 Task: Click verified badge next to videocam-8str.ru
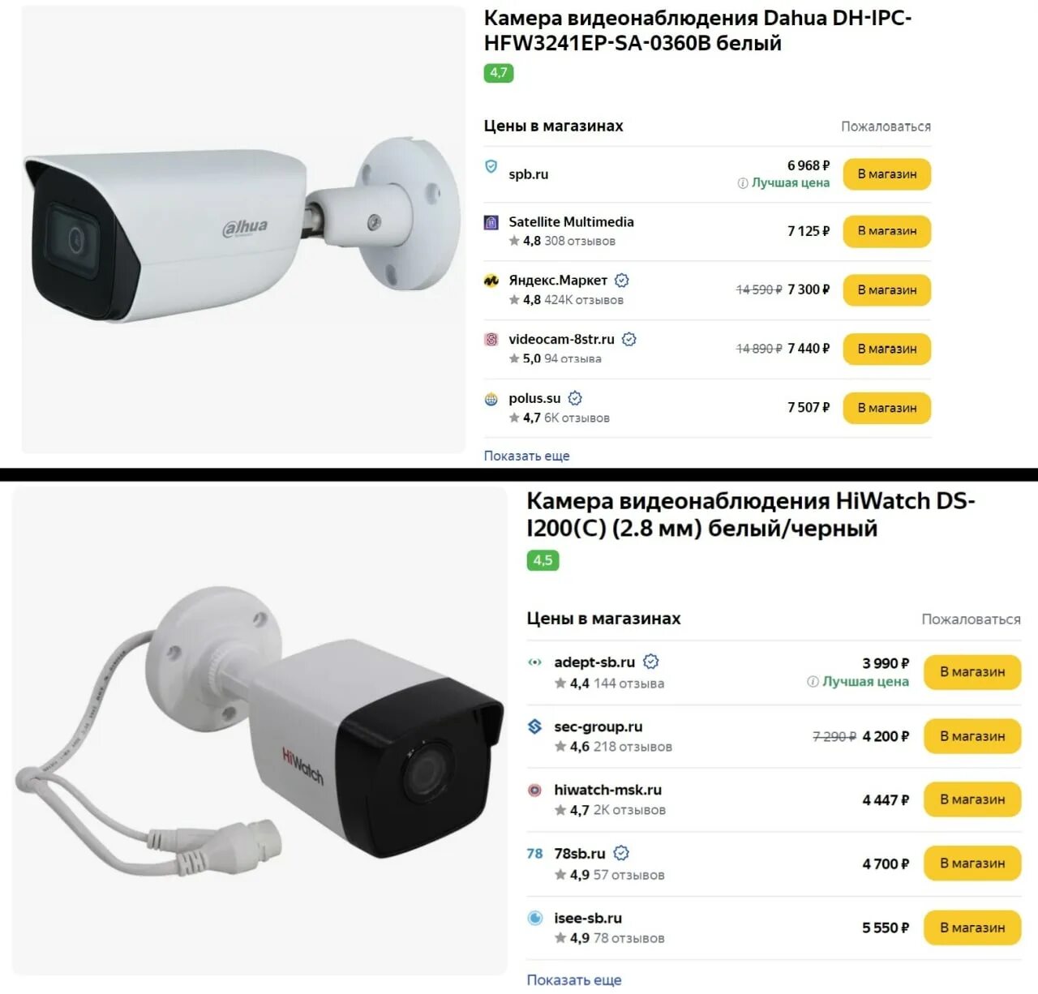tap(628, 340)
